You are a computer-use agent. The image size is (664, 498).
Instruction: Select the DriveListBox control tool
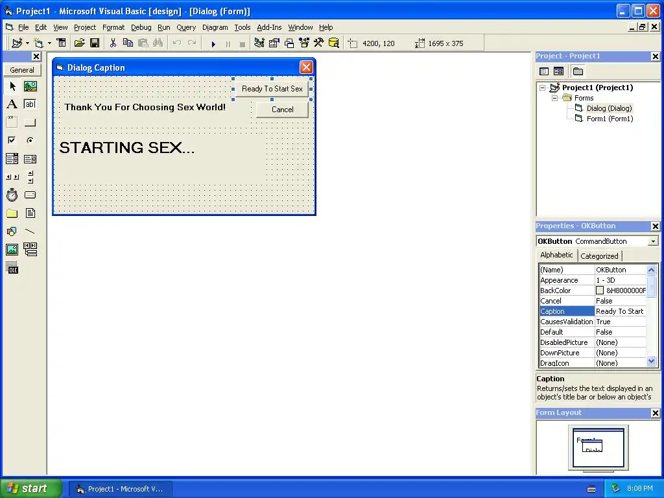pos(30,195)
